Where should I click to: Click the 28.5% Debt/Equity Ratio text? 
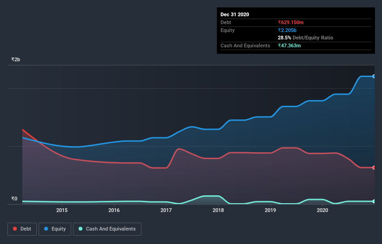[306, 38]
